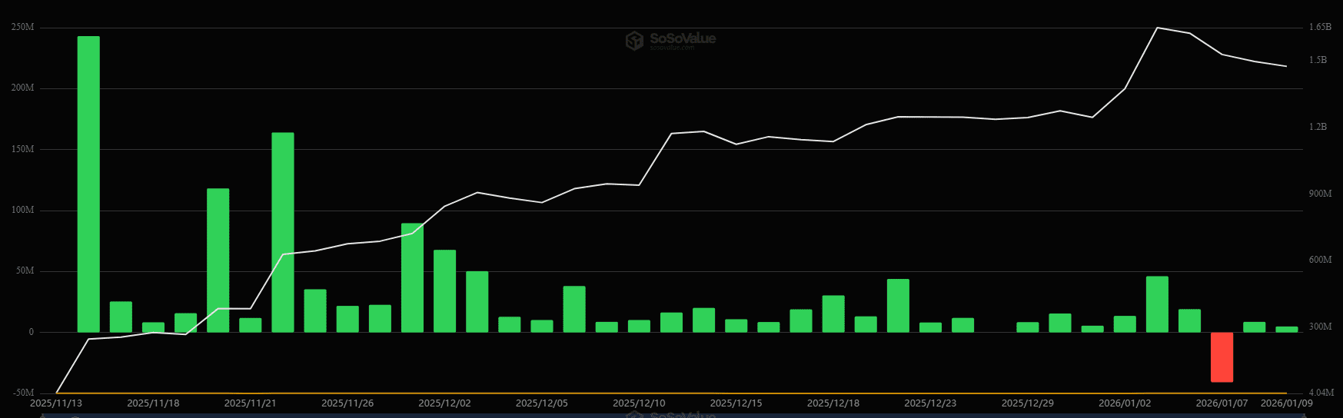Click the 2025/11/13 date label

[x=56, y=403]
